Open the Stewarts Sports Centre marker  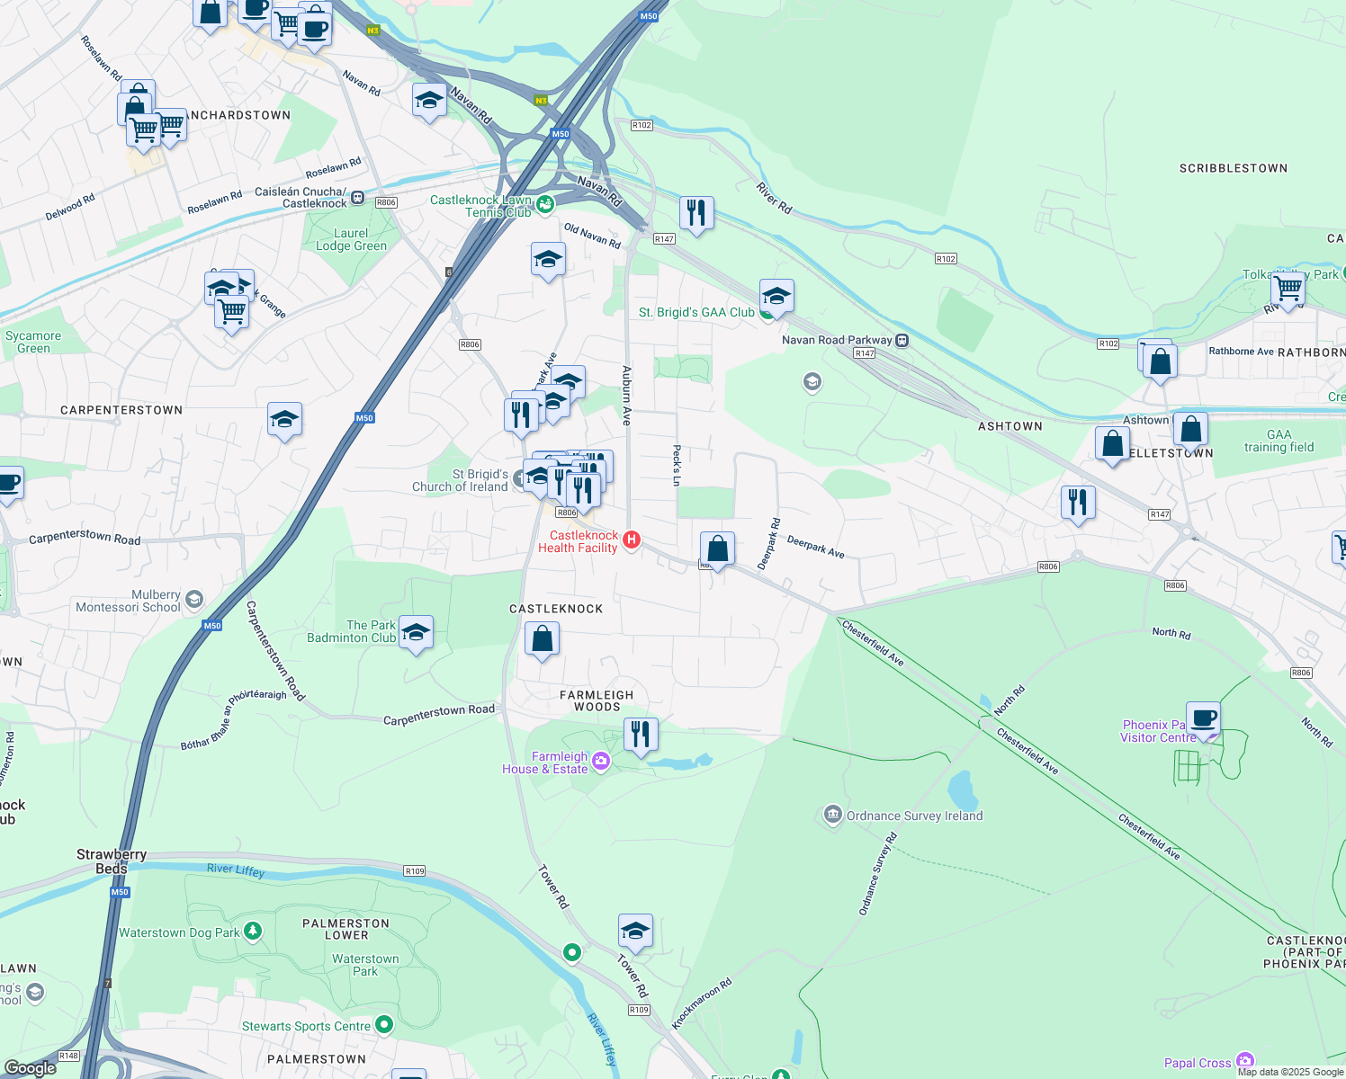pos(384,1024)
